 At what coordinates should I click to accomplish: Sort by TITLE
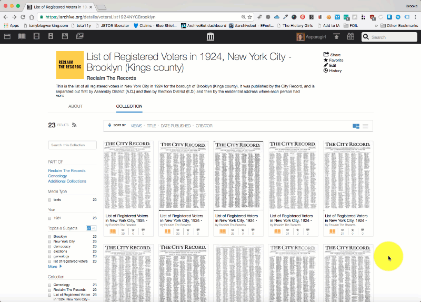pos(152,126)
